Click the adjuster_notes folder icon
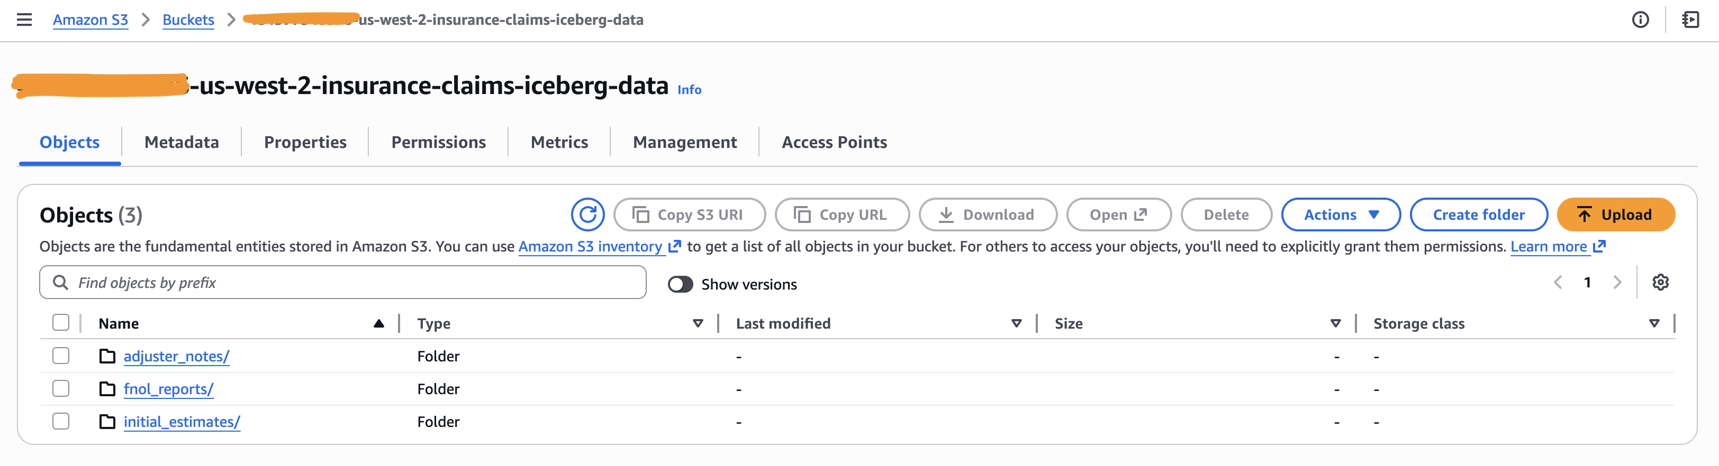The height and width of the screenshot is (466, 1719). pos(107,356)
